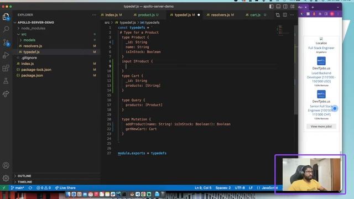This screenshot has width=354, height=199.
Task: Split the editor to the right
Action: [x=285, y=15]
